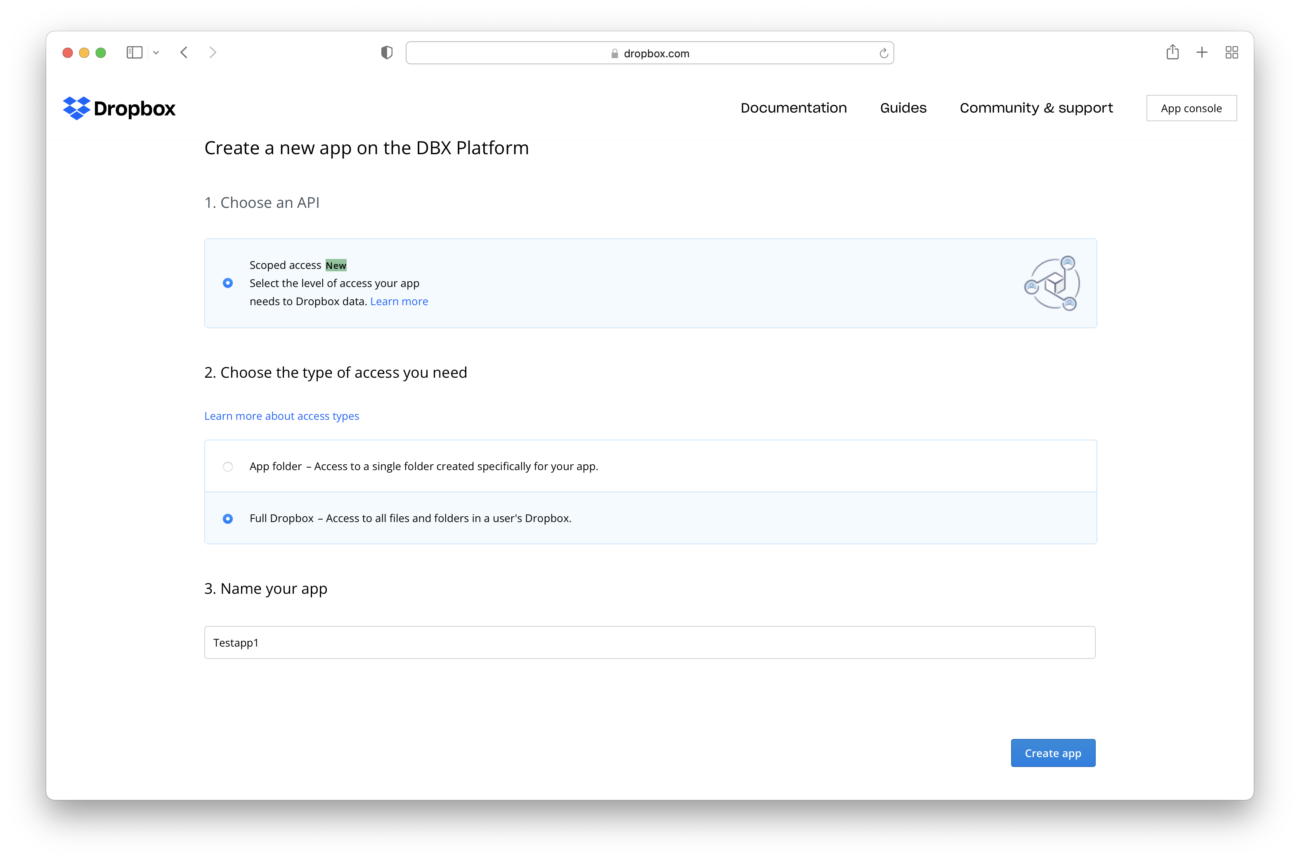This screenshot has height=861, width=1300.
Task: Go back with the back arrow
Action: point(184,53)
